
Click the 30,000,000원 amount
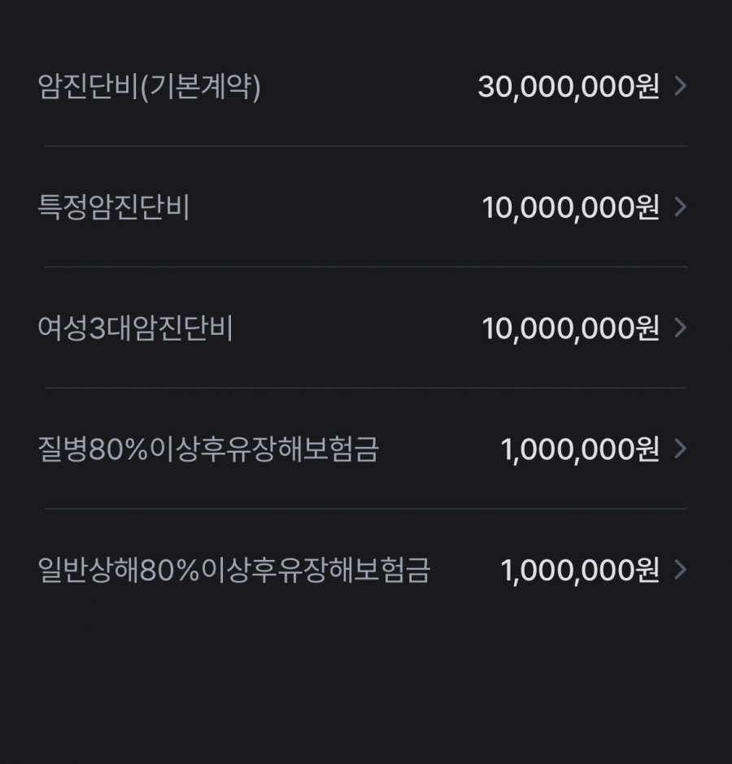tap(569, 87)
